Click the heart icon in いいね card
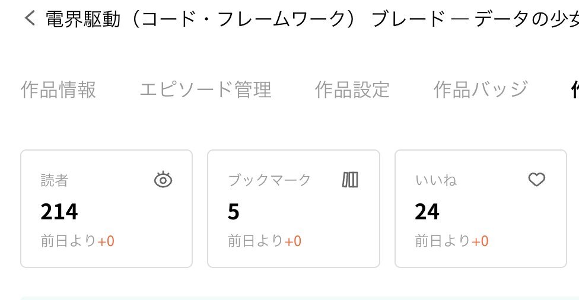Image resolution: width=579 pixels, height=300 pixels. click(x=536, y=180)
